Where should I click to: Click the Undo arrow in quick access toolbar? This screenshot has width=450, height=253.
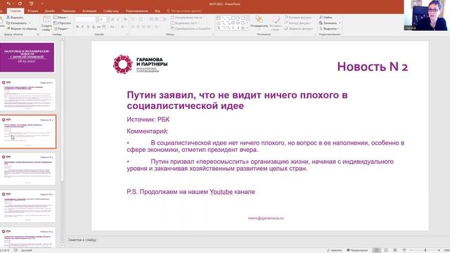click(8, 4)
